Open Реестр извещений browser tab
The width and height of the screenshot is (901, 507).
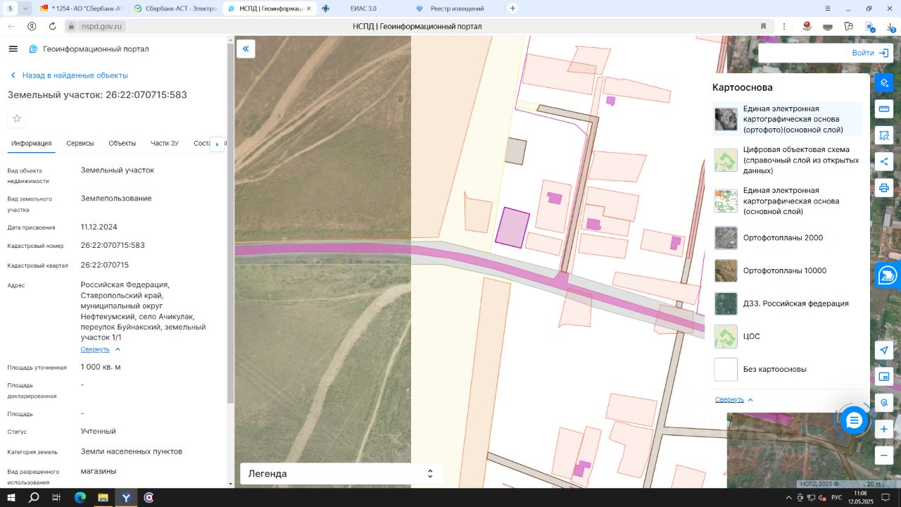point(457,8)
